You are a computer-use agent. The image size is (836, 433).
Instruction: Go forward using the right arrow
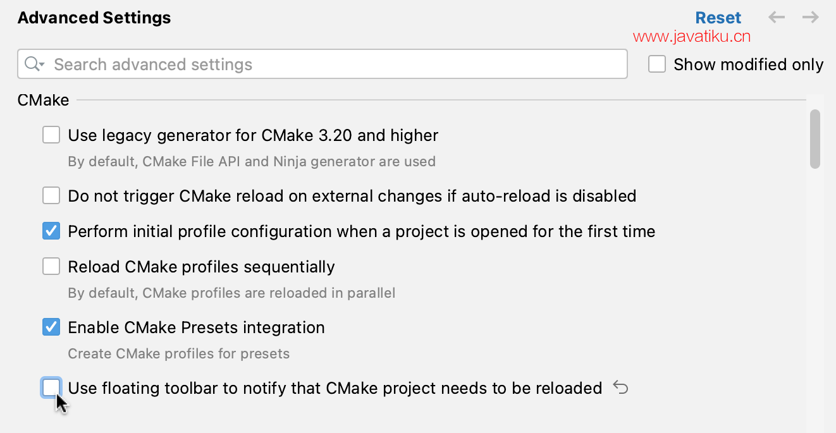click(x=811, y=18)
